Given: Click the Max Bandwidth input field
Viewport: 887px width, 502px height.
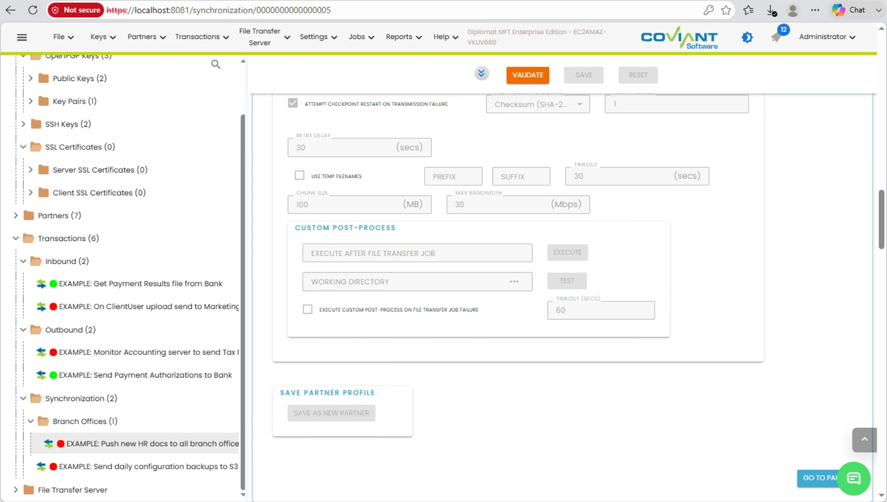Looking at the screenshot, I should click(x=518, y=204).
